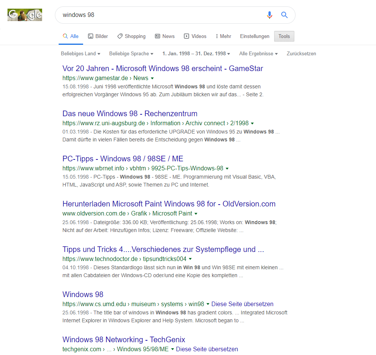Switch to the Videos tab

coord(195,36)
